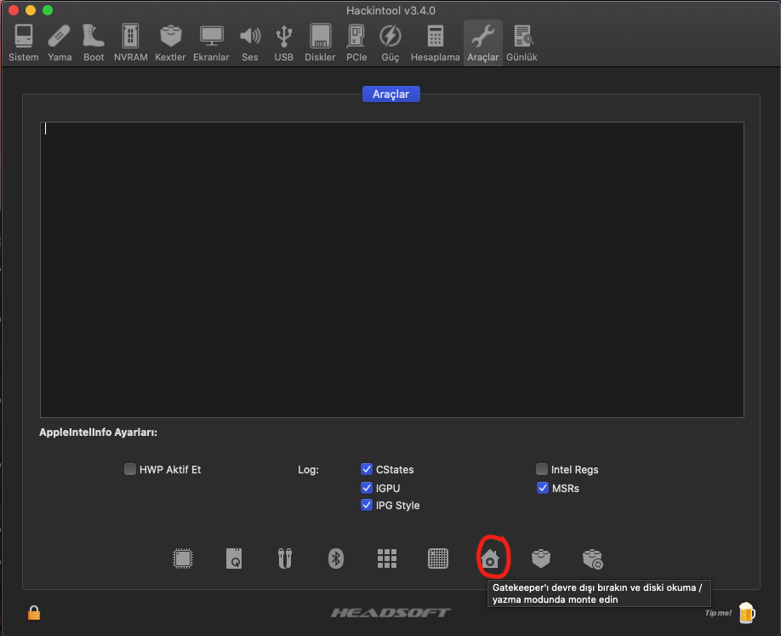This screenshot has width=781, height=636.
Task: Open the Kextler tab in toolbar
Action: click(170, 43)
